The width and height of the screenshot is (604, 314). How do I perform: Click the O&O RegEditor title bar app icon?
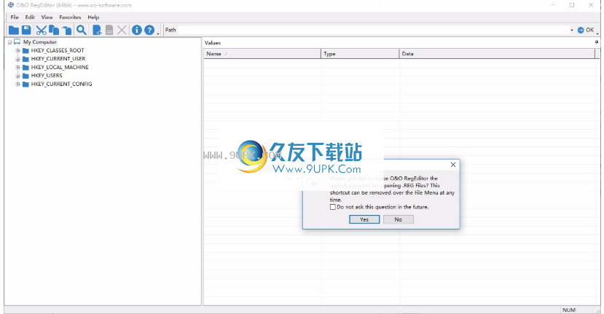[x=11, y=5]
